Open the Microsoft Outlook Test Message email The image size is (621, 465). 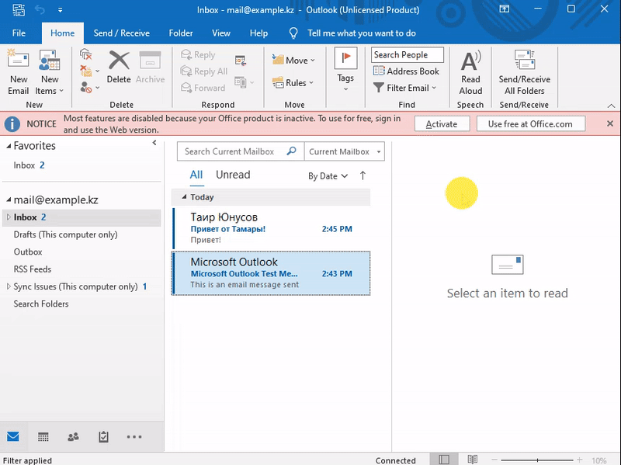(271, 273)
